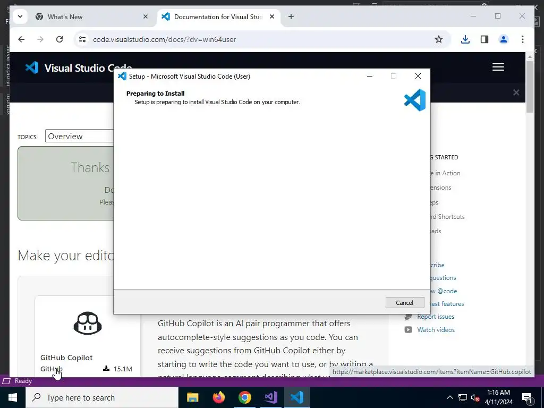Screen dimensions: 544x408
Task: Open network status tray icon
Action: point(463,397)
